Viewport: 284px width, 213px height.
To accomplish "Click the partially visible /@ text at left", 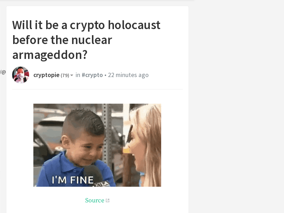I will coord(3,72).
